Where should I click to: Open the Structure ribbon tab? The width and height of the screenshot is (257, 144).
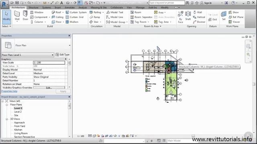click(x=33, y=8)
